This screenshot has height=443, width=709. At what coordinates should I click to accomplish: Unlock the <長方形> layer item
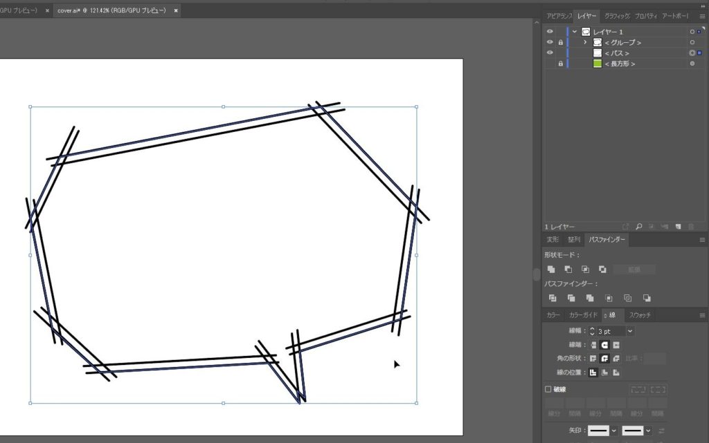tap(561, 64)
